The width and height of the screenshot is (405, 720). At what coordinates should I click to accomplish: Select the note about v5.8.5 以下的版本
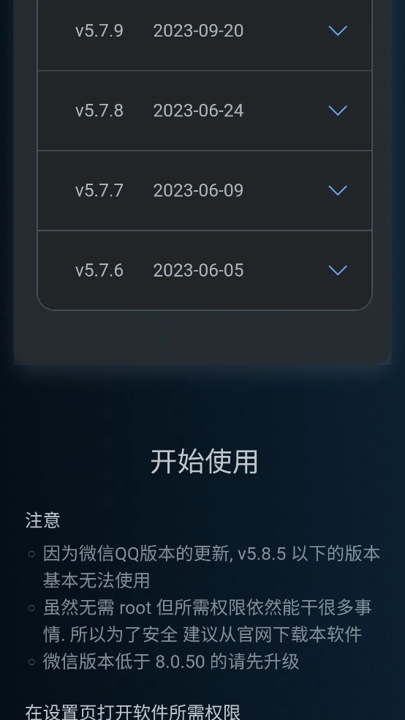pos(211,567)
